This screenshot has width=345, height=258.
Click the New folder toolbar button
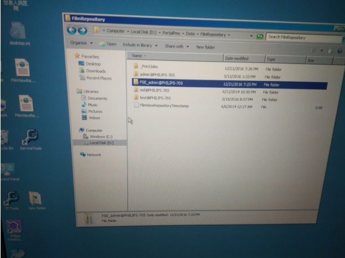point(205,48)
